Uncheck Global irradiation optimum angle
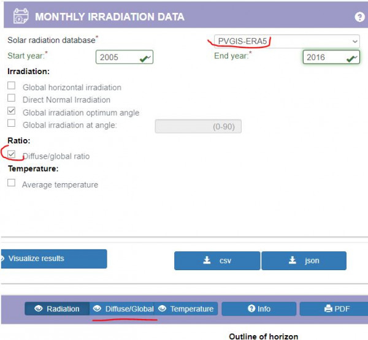 click(x=11, y=111)
